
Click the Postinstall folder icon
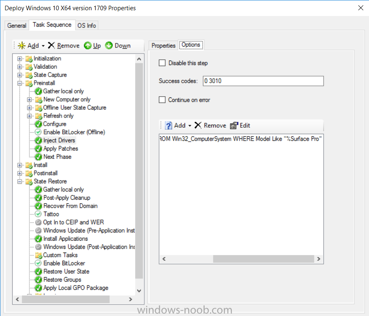(29, 174)
